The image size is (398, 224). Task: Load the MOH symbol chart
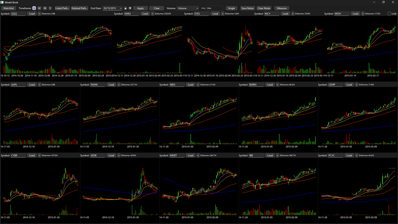[355, 14]
